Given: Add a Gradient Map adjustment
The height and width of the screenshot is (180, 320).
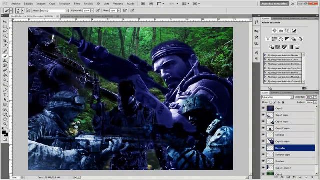Looking at the screenshot, I should 291,47.
